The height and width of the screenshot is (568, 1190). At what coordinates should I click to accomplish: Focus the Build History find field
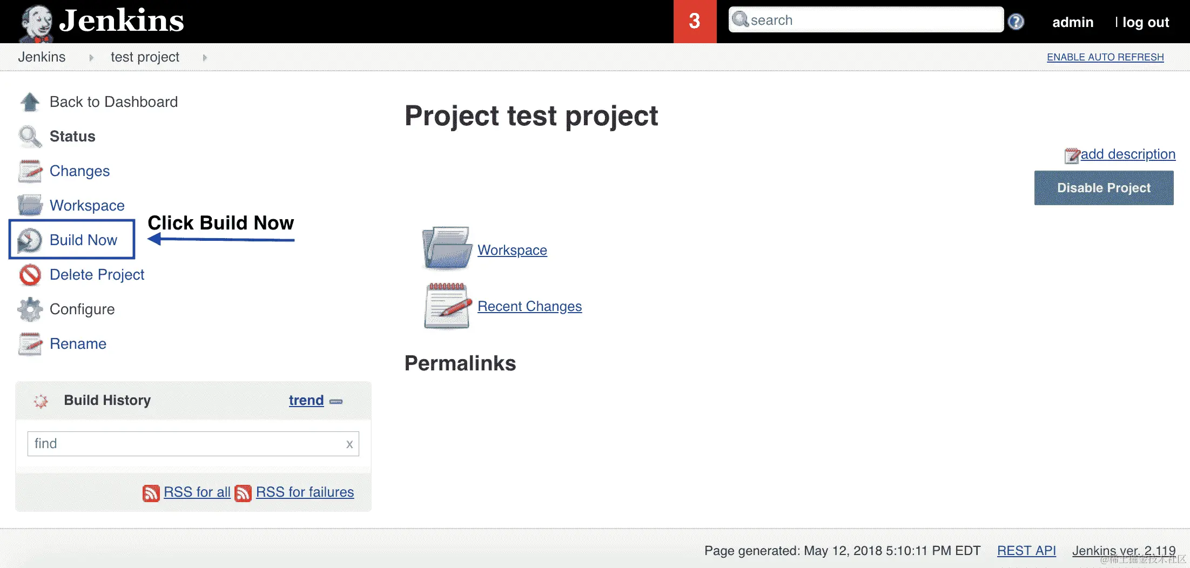(193, 444)
